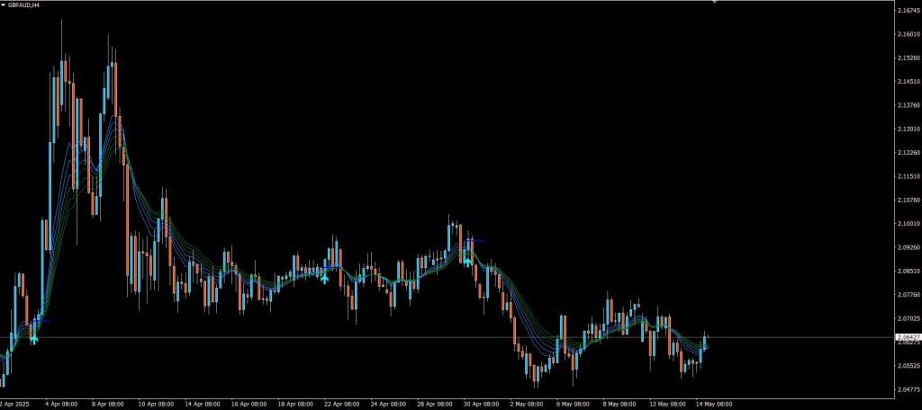Click the current price tag 2.06427
This screenshot has height=410, width=922.
click(x=907, y=336)
